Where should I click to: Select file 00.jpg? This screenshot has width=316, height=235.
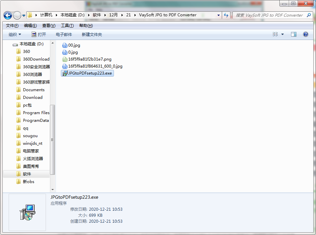point(71,45)
